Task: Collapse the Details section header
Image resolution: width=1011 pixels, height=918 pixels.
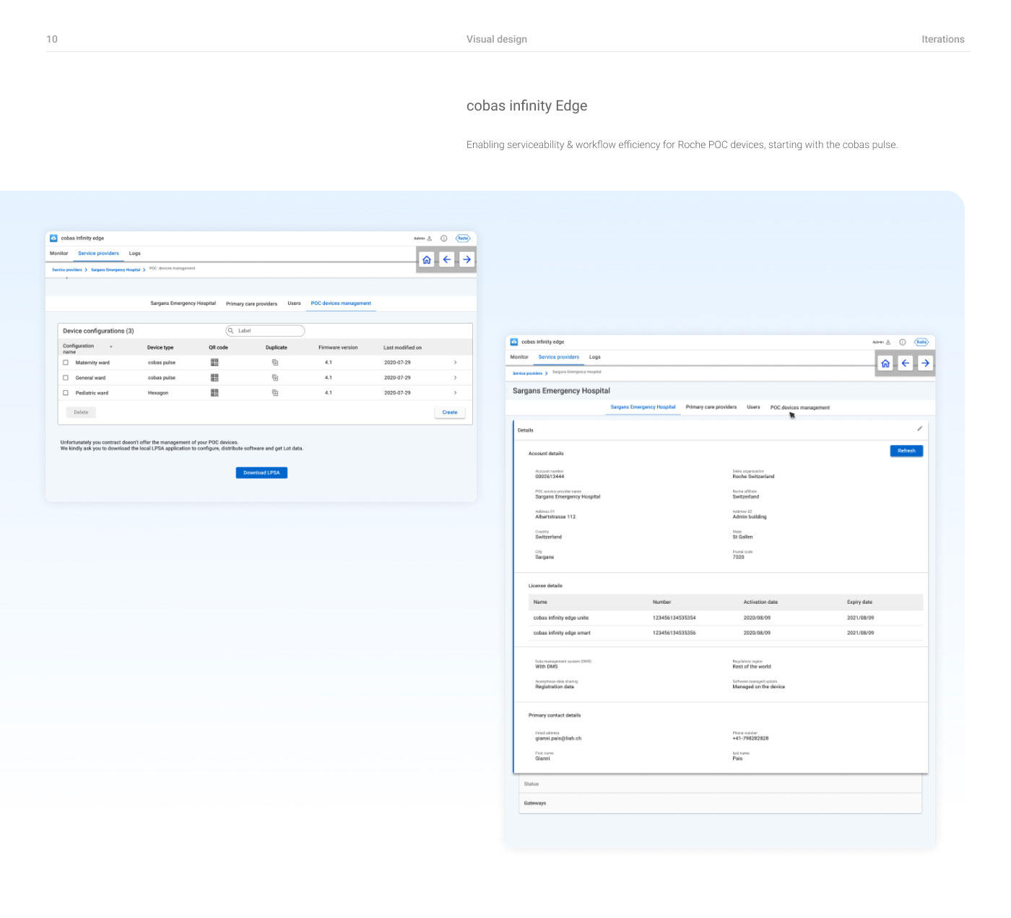Action: (720, 430)
